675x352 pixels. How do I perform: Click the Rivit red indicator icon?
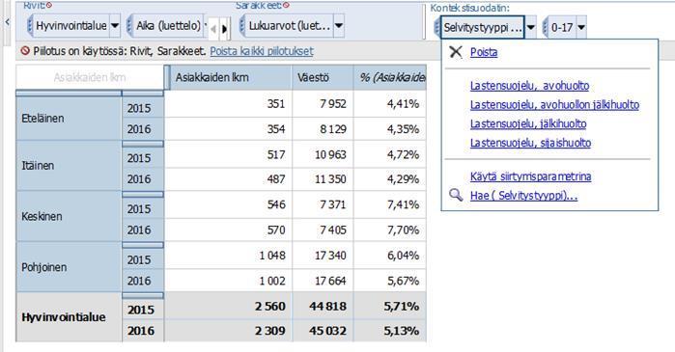tap(49, 5)
